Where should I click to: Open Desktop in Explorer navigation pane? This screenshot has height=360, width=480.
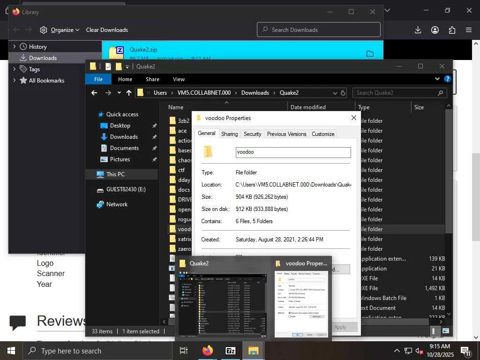(x=120, y=126)
